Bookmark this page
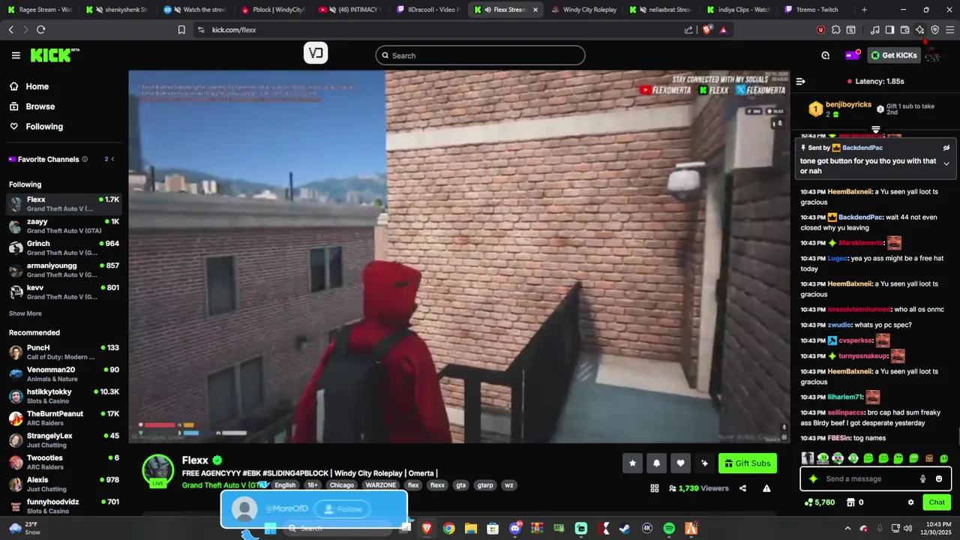960x540 pixels. click(x=181, y=30)
